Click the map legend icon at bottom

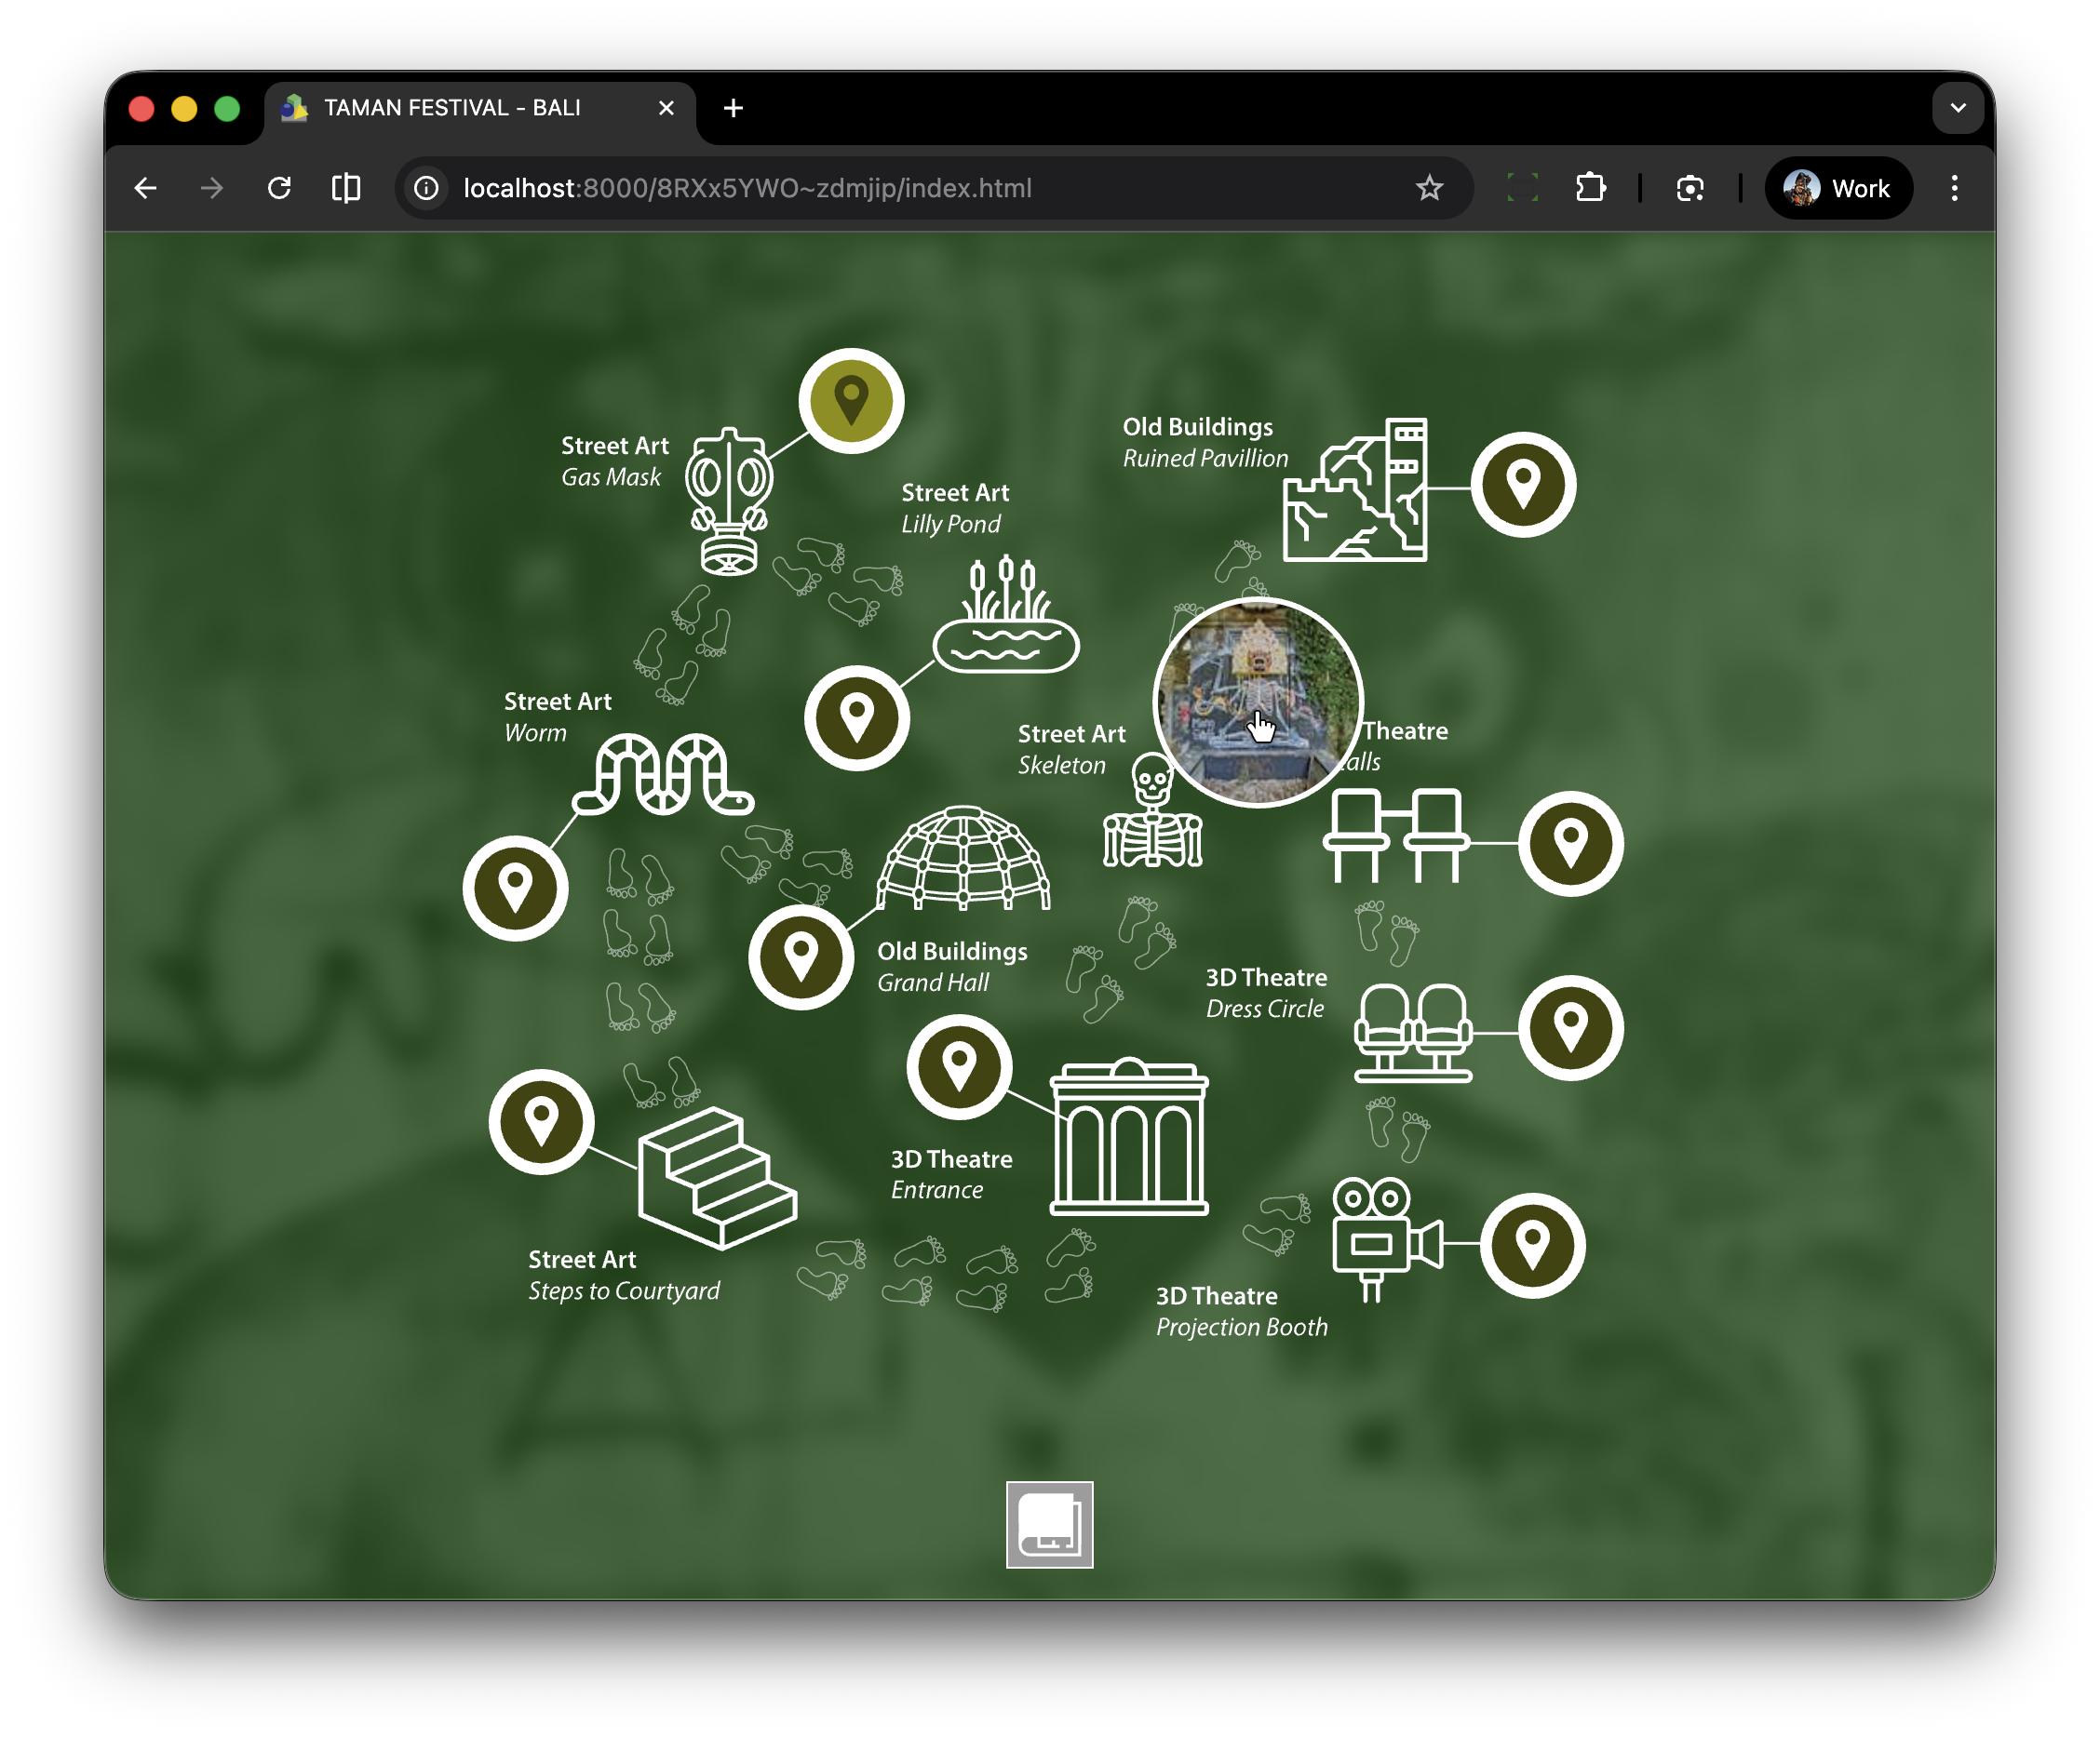[1049, 1524]
